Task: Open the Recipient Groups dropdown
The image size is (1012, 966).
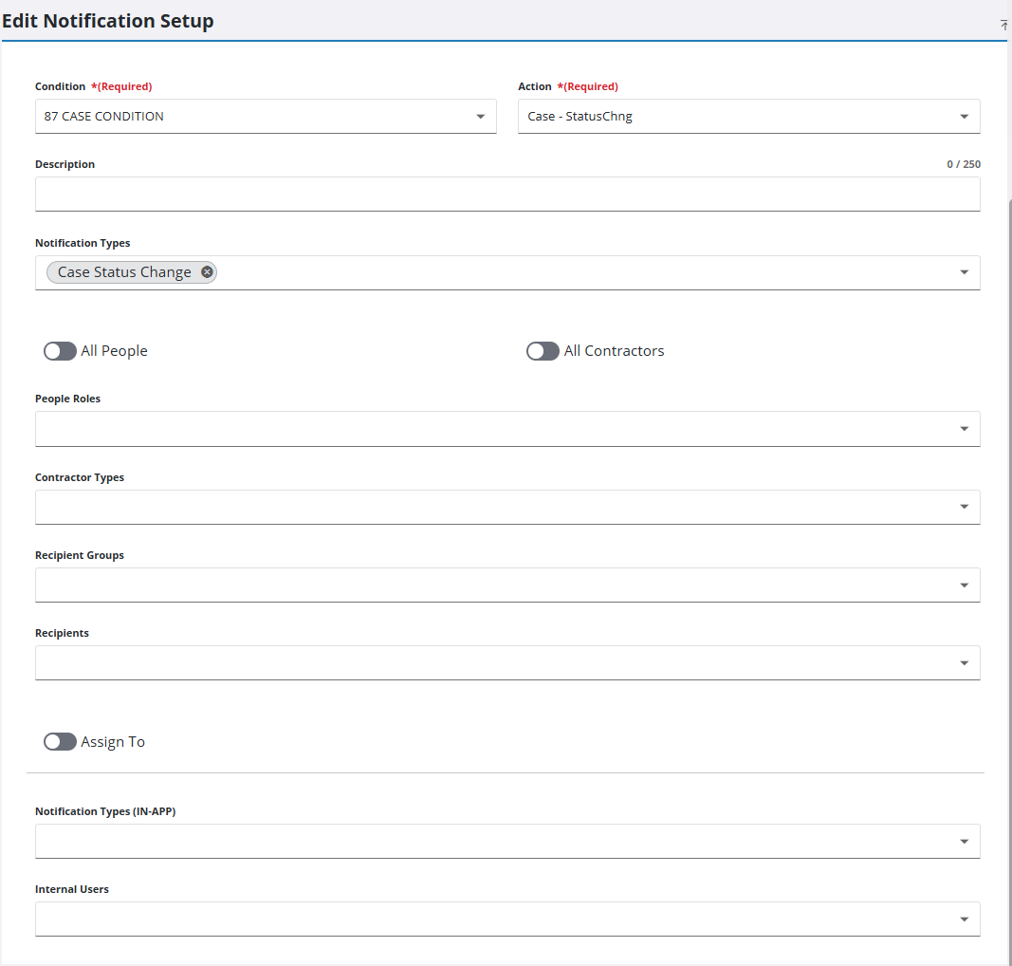Action: point(507,585)
